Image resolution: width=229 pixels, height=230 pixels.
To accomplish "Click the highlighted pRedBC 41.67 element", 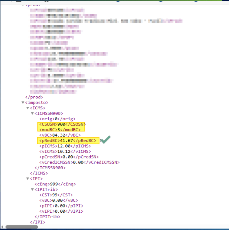I will click(x=68, y=141).
